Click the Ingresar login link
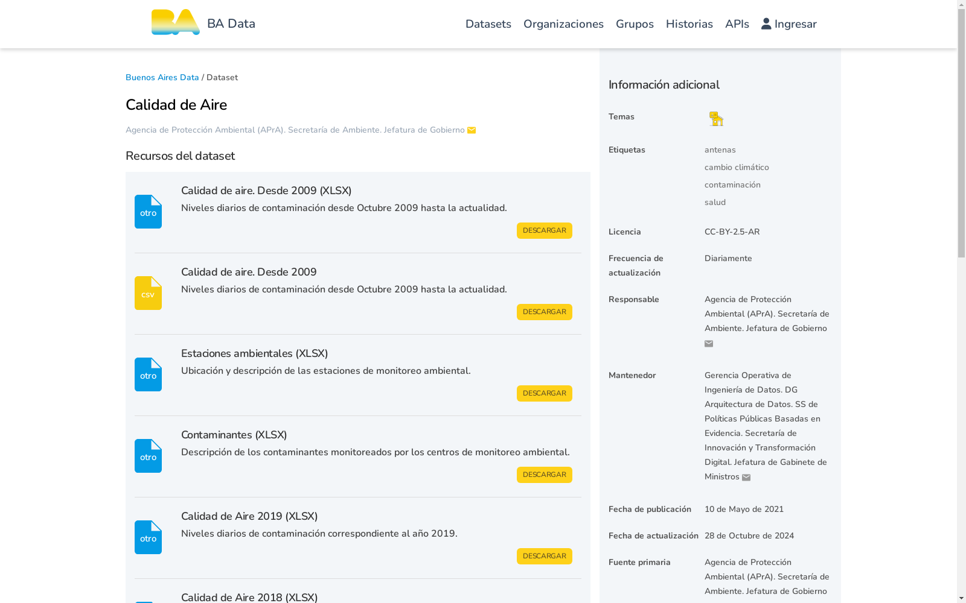 tap(789, 24)
